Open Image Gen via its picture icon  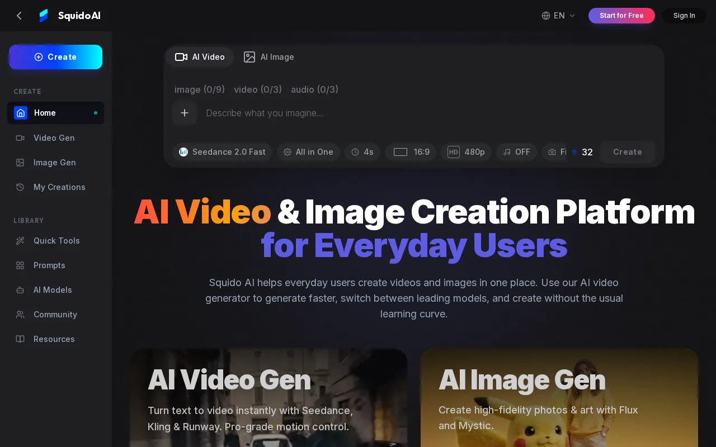click(x=20, y=163)
